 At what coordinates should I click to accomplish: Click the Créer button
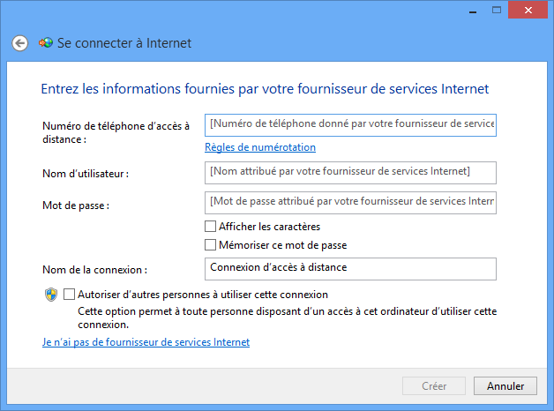tap(434, 386)
